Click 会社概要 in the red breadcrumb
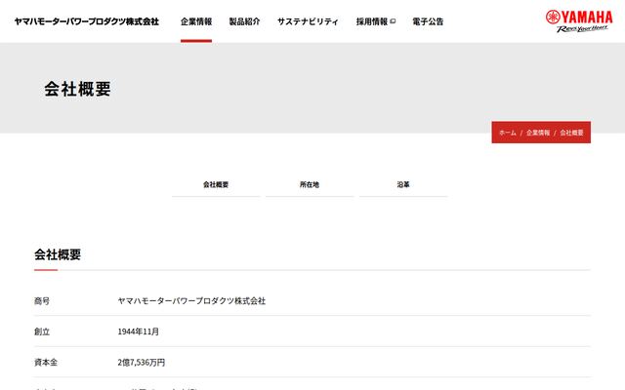This screenshot has width=625, height=390. tap(571, 133)
